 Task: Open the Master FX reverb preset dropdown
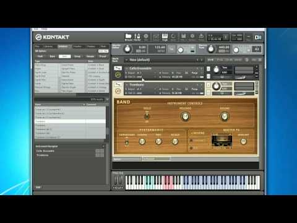pyautogui.click(x=222, y=148)
